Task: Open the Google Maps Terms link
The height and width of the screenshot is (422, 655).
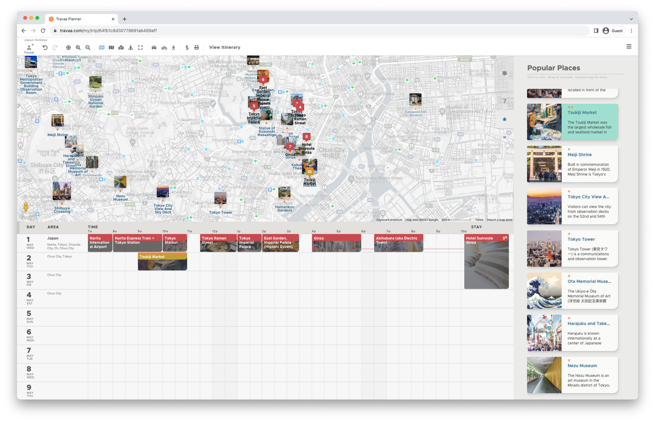Action: coord(479,220)
